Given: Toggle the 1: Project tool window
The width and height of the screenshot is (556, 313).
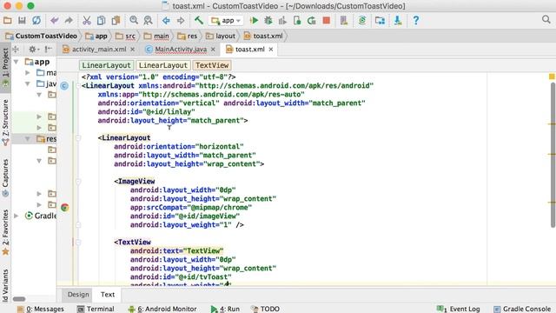Looking at the screenshot, I should coord(5,68).
